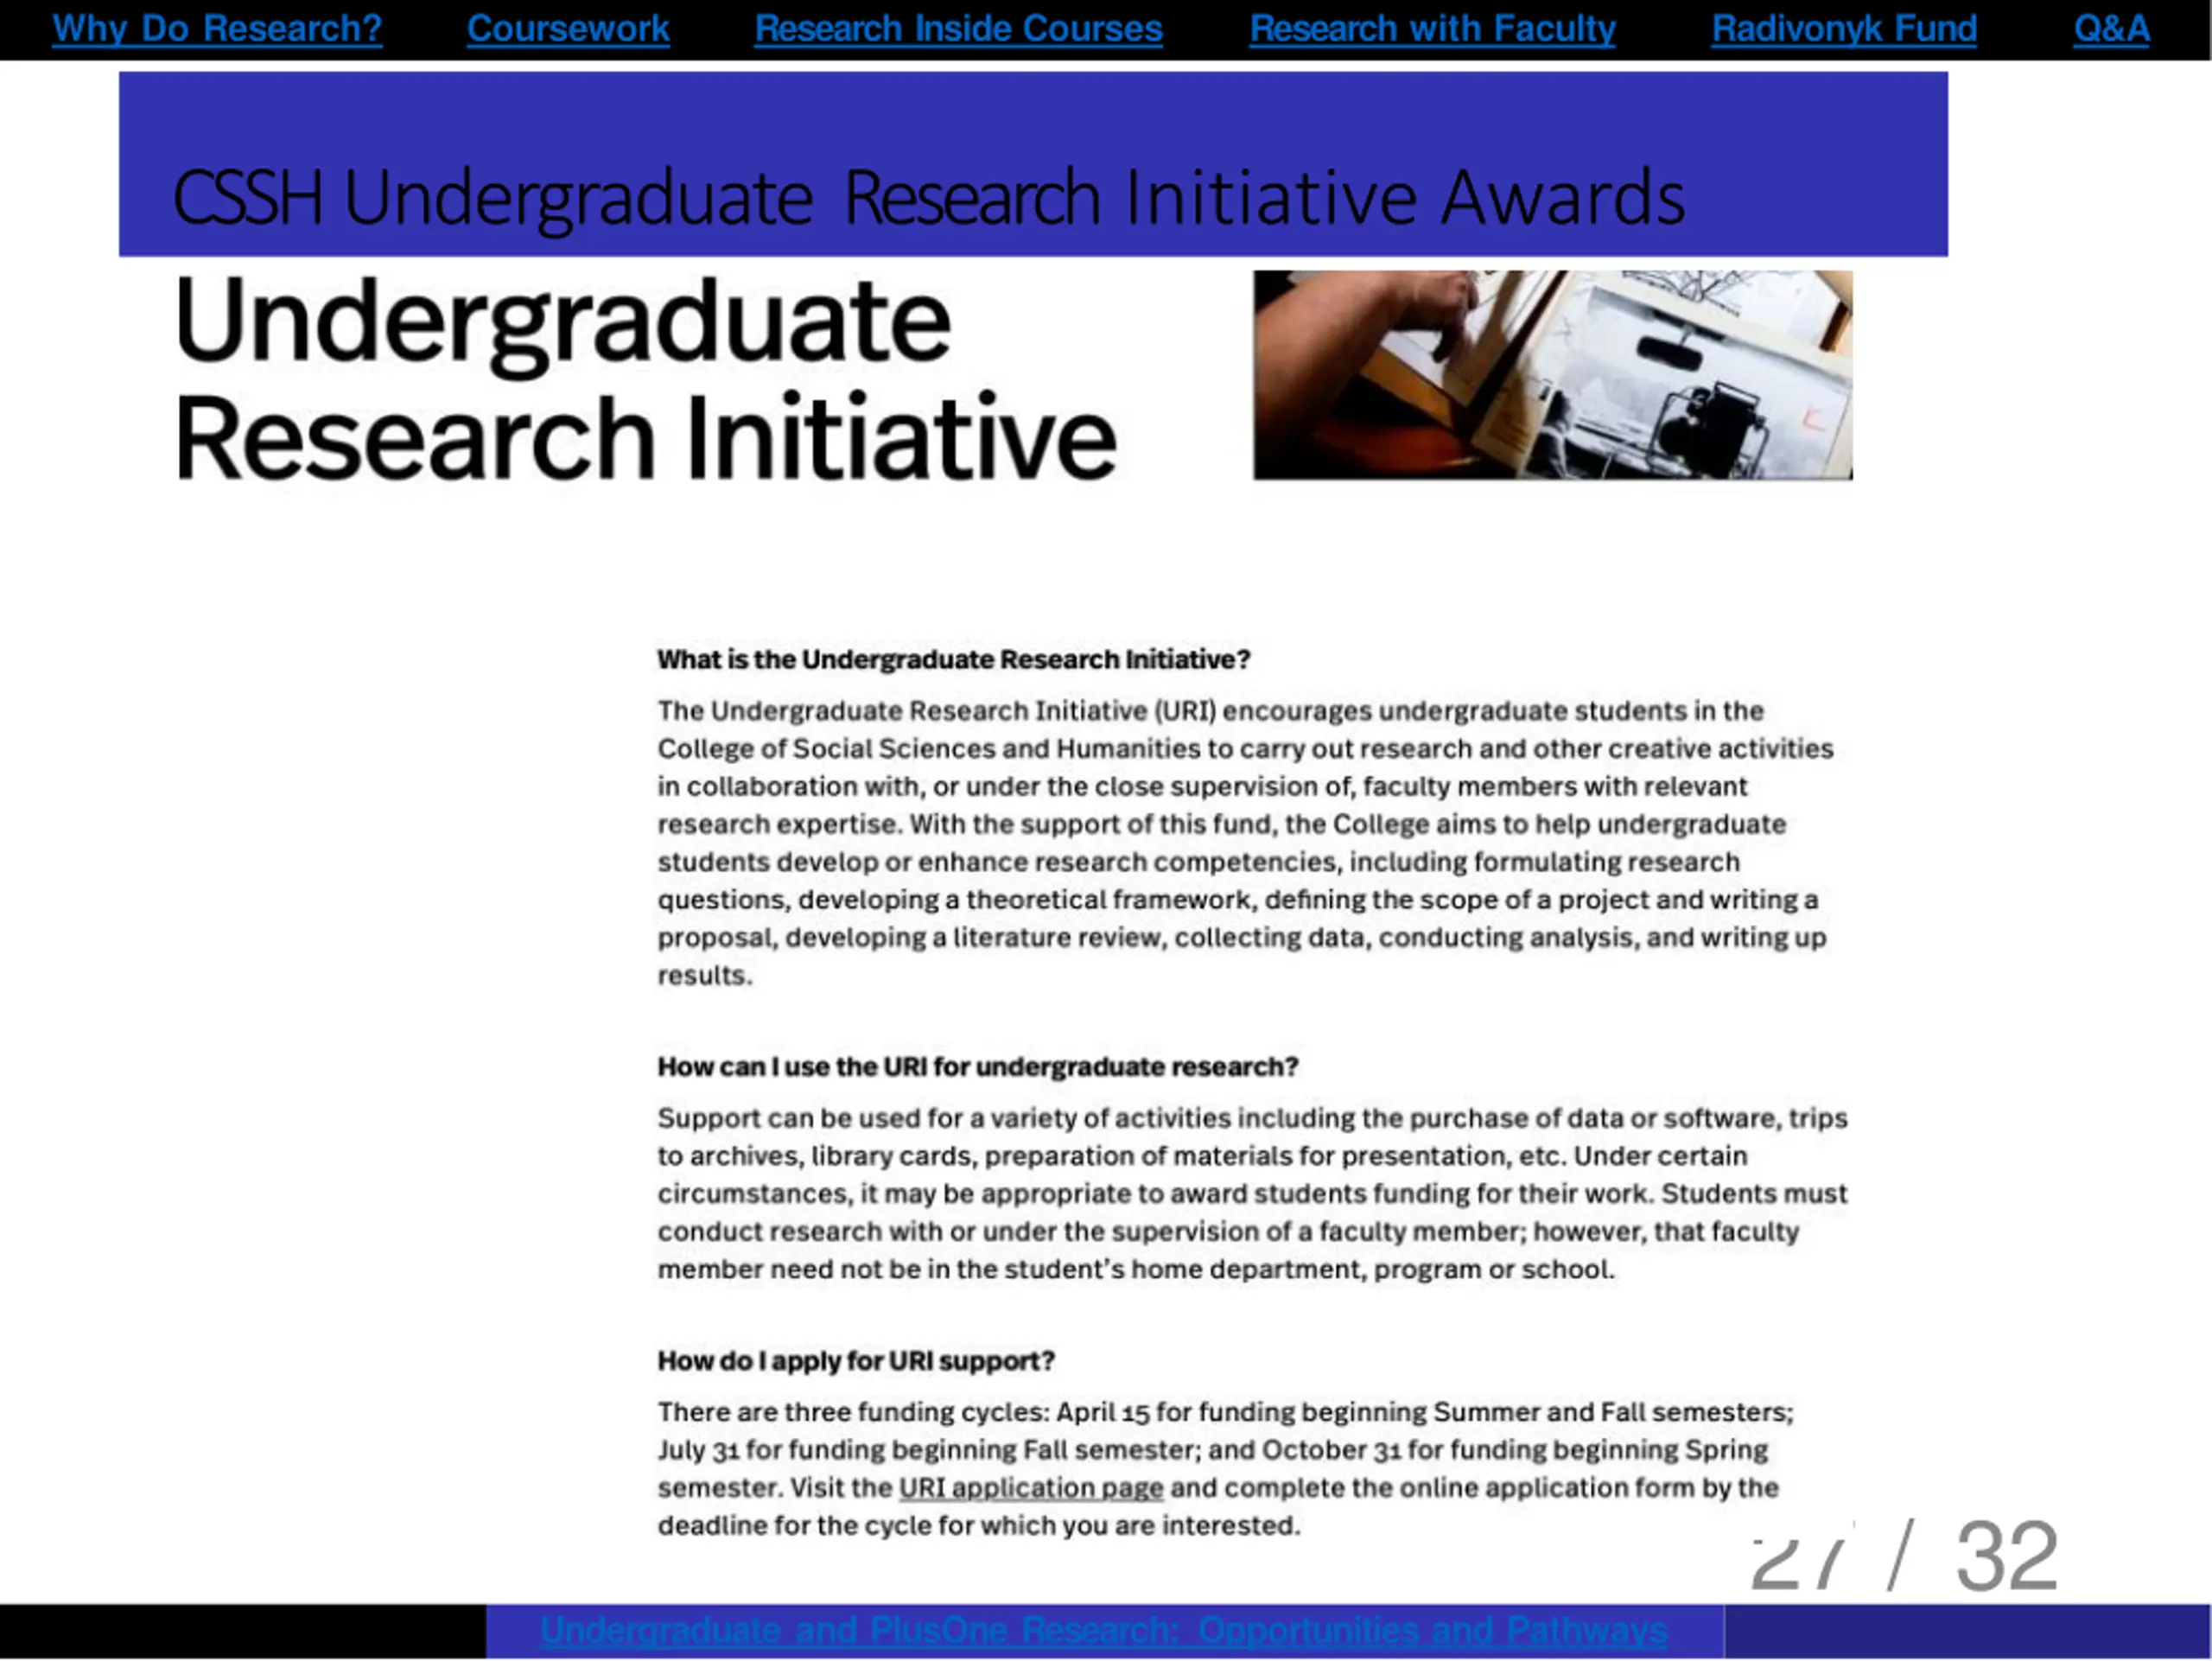
Task: Click the footer 'Undergraduate and PlusOne Research' title link
Action: tap(1103, 1631)
